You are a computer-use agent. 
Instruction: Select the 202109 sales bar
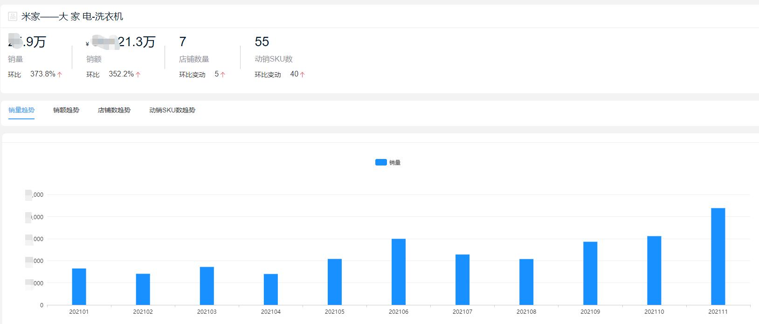[590, 273]
